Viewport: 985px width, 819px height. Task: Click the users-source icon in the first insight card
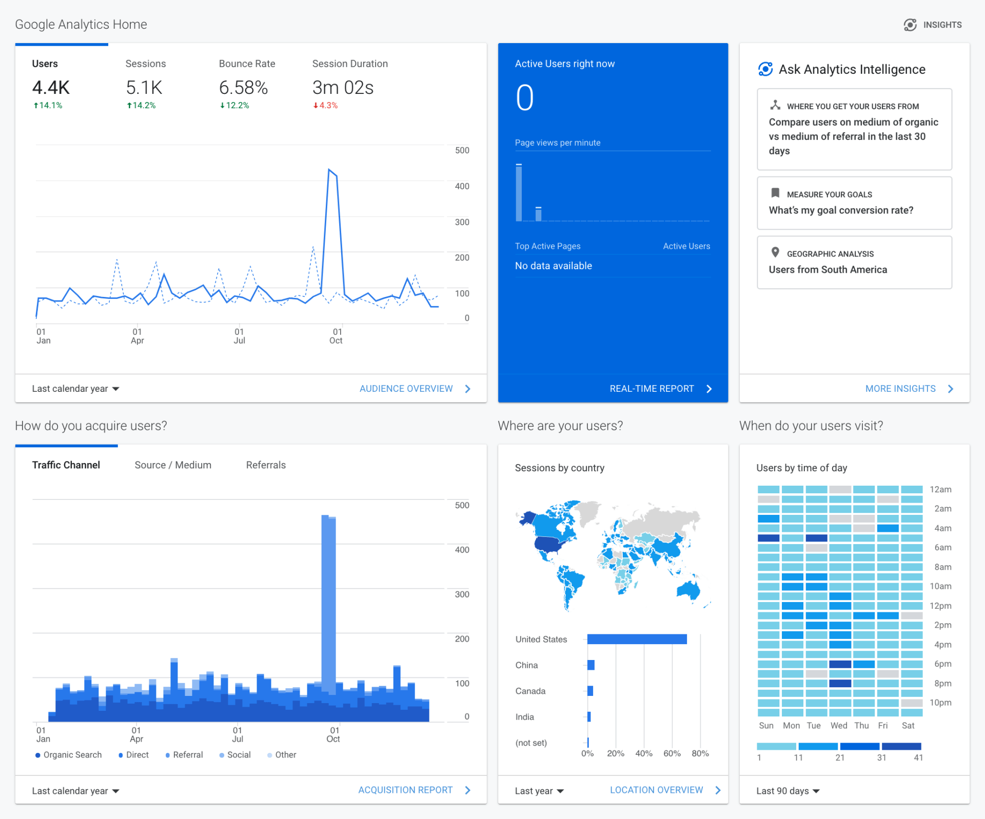(x=775, y=105)
